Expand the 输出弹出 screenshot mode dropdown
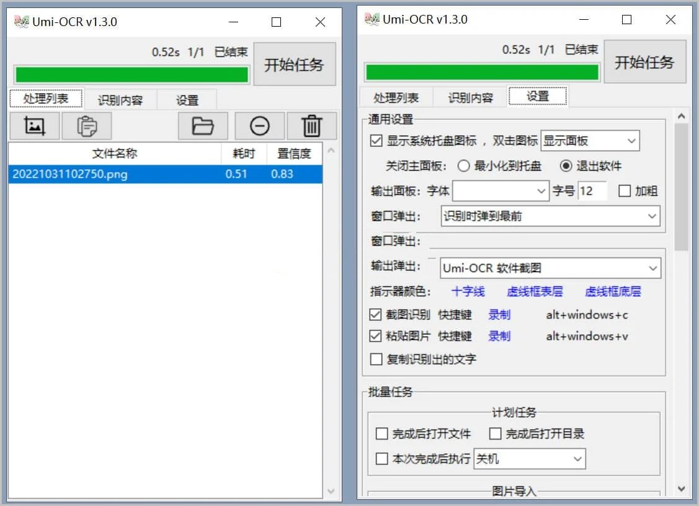699x506 pixels. [x=550, y=268]
